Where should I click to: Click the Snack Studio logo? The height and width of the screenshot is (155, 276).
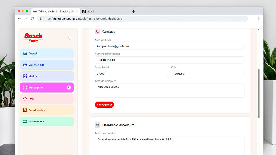pyautogui.click(x=33, y=38)
